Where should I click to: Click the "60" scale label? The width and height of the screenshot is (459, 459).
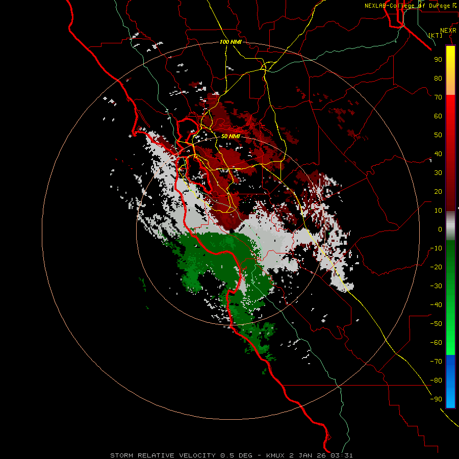point(438,116)
